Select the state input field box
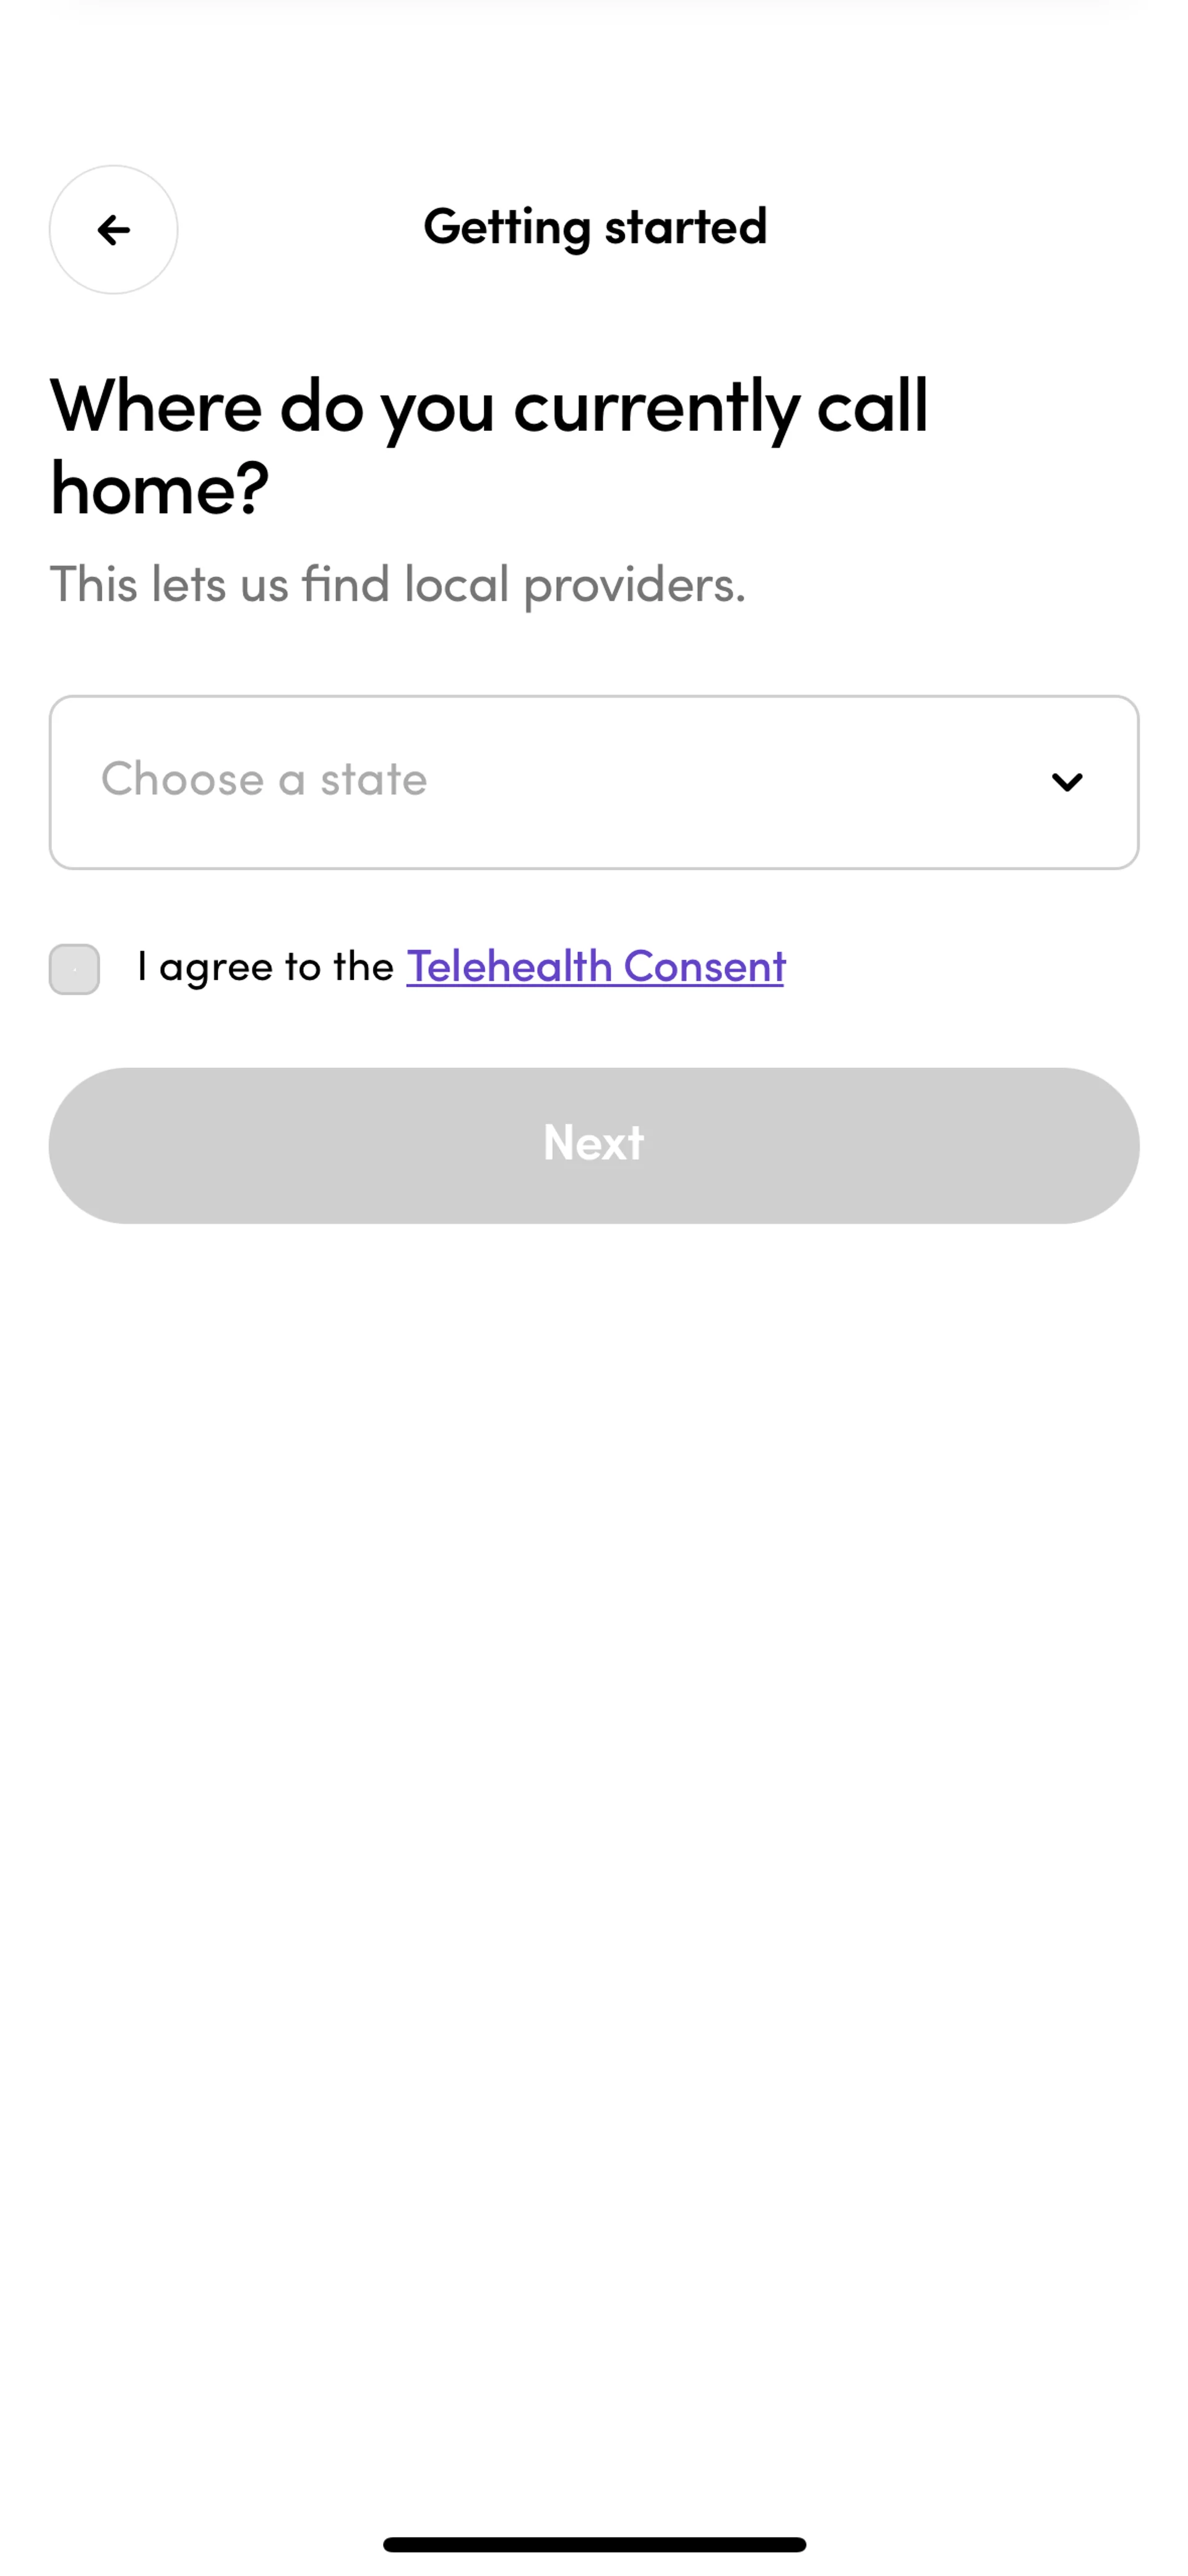1188x2576 pixels. (x=594, y=782)
